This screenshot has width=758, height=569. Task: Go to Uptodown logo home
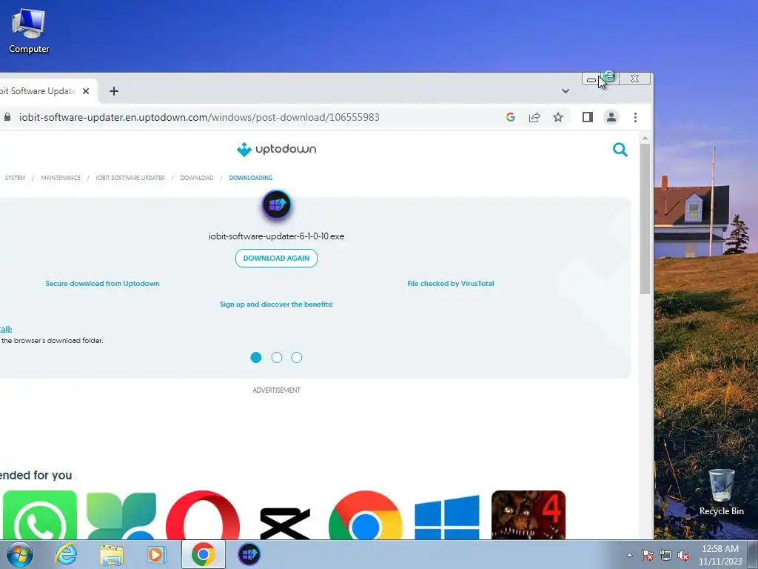tap(276, 149)
